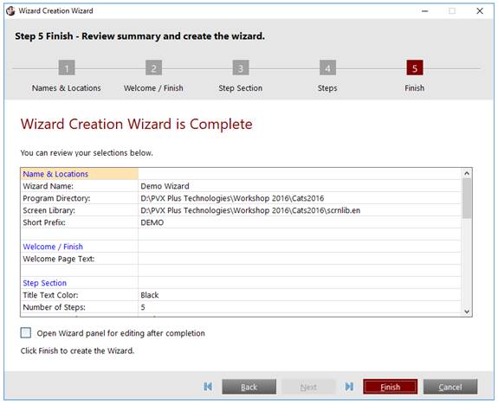This screenshot has height=405, width=498.
Task: Click the Finish button
Action: (x=391, y=387)
